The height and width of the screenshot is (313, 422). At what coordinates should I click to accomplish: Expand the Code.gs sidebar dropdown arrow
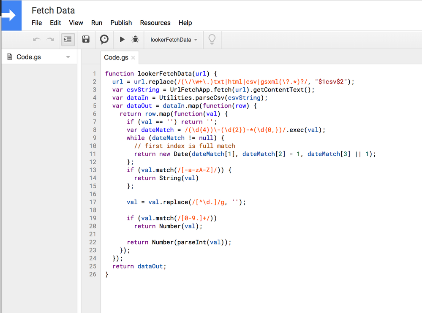coord(68,57)
